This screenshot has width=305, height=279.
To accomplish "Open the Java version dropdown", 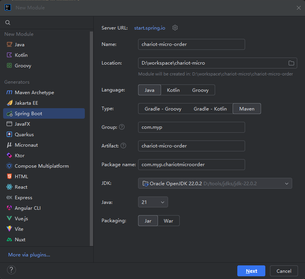I will click(153, 202).
